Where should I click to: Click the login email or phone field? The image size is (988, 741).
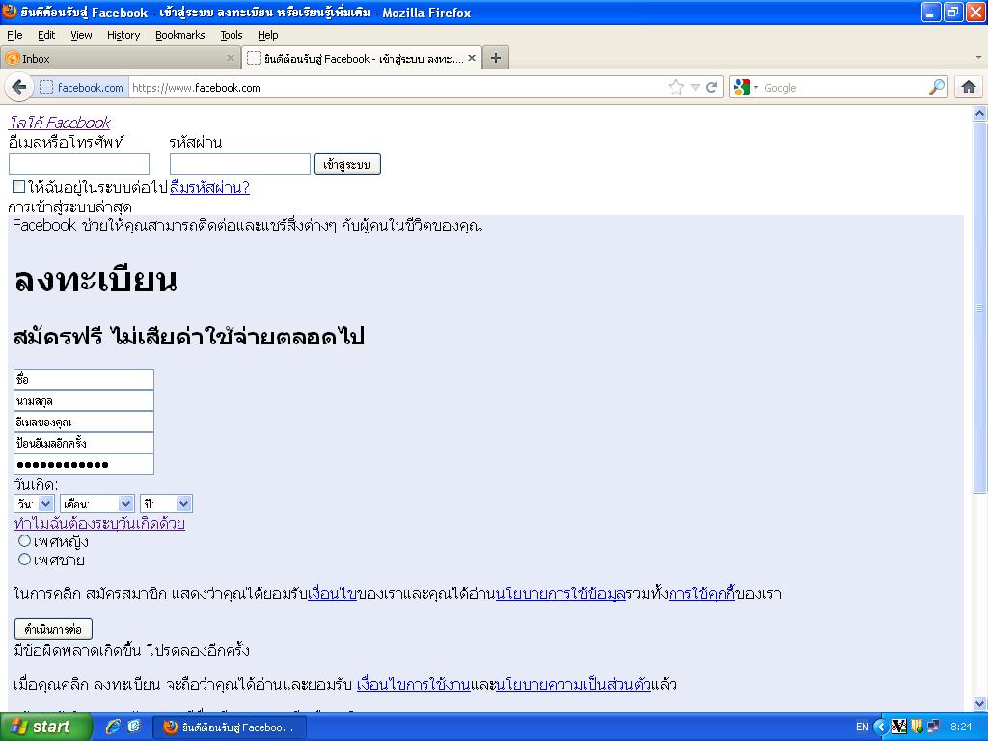pyautogui.click(x=79, y=164)
